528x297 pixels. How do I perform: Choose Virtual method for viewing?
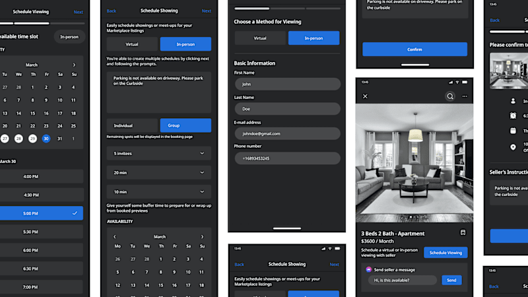click(260, 38)
